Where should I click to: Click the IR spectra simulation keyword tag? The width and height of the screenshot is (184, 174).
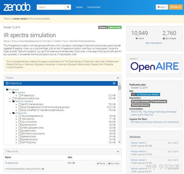click(141, 101)
